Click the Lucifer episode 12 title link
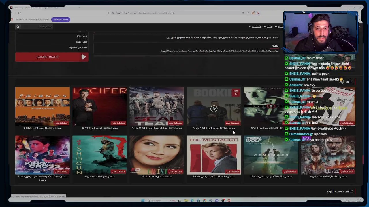This screenshot has height=207, width=369. point(99,128)
